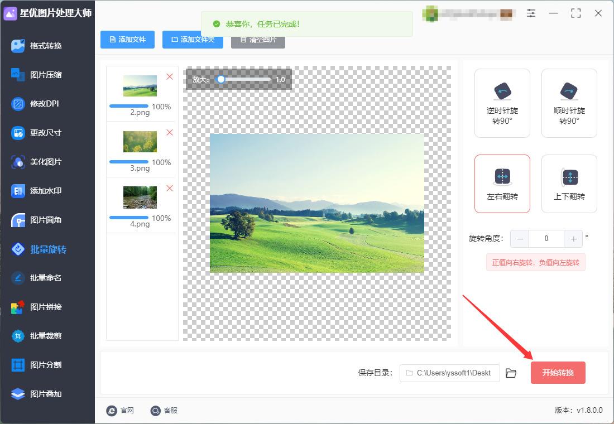Image resolution: width=614 pixels, height=424 pixels.
Task: Open the 图片分割 image split tool
Action: [x=37, y=365]
